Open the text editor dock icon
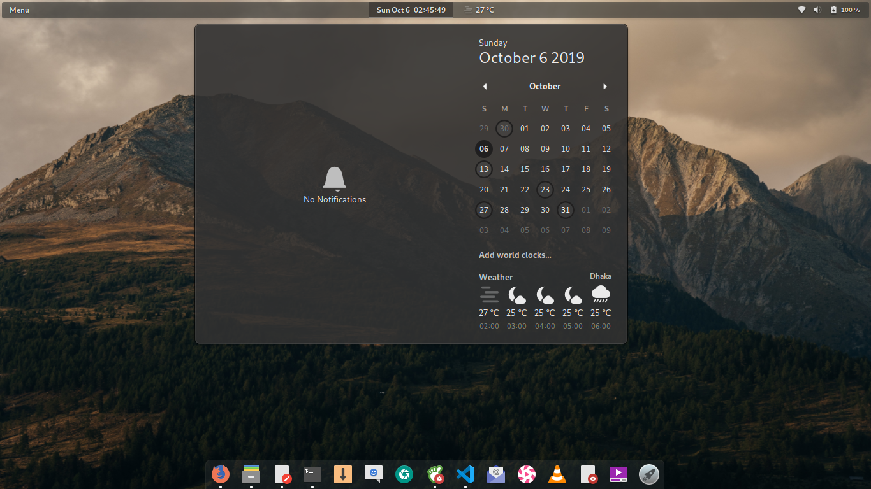The image size is (871, 489). click(x=282, y=474)
